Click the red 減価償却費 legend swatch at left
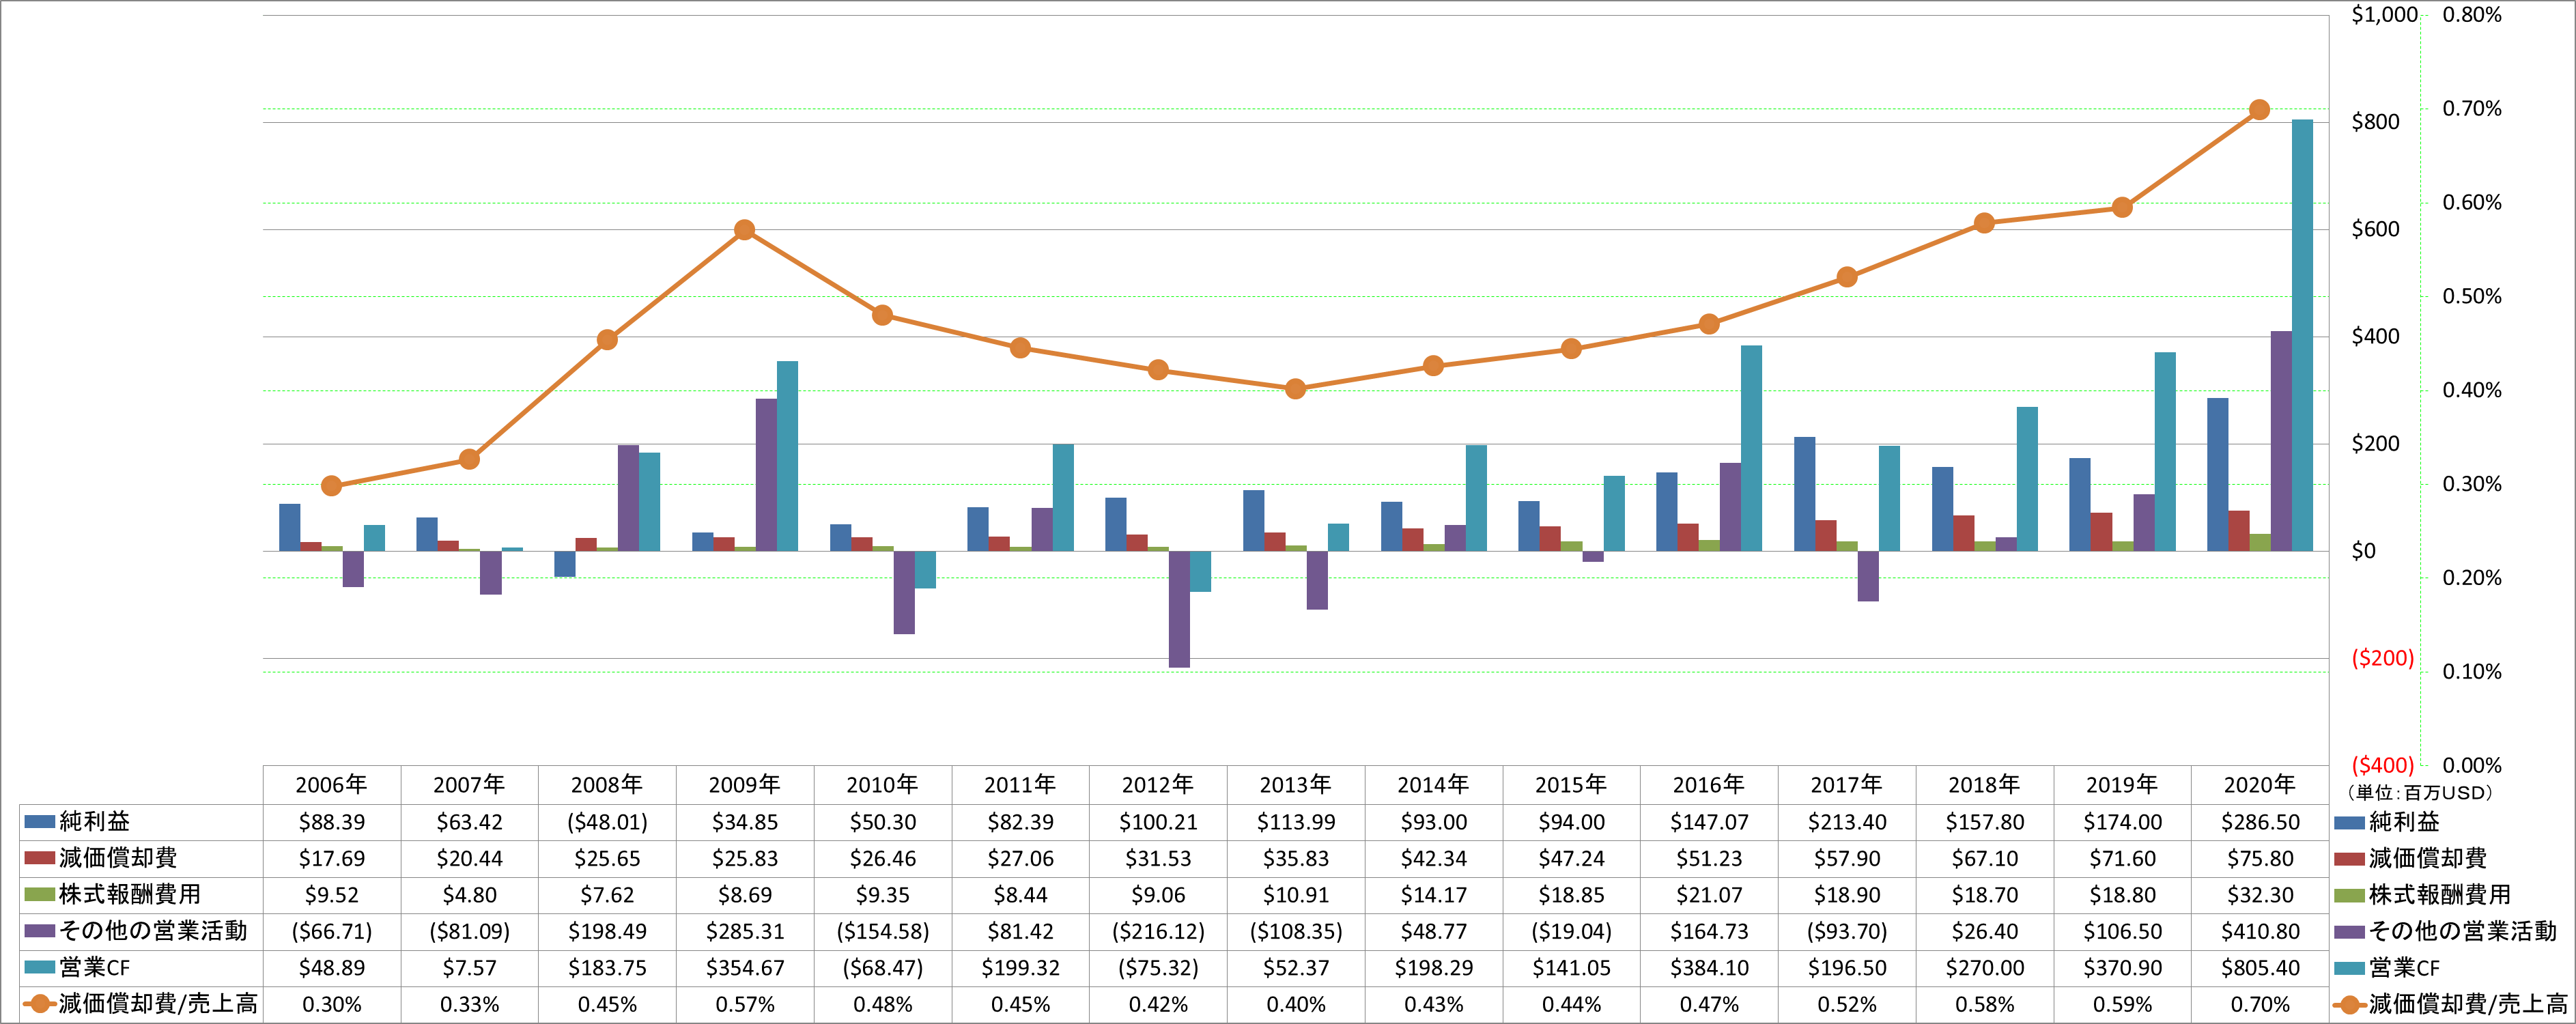 pyautogui.click(x=39, y=858)
